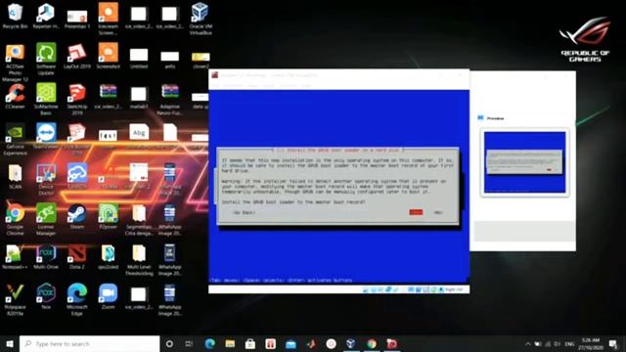The image size is (626, 352).
Task: Click the ENG language indicator in tray
Action: click(569, 343)
